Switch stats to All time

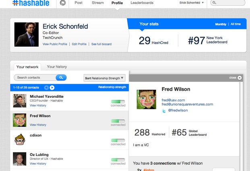(x=236, y=24)
